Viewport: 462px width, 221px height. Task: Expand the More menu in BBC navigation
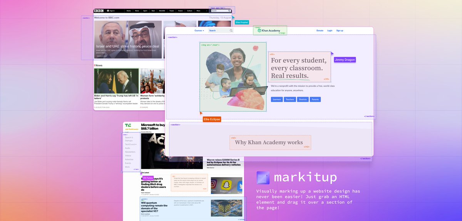199,11
